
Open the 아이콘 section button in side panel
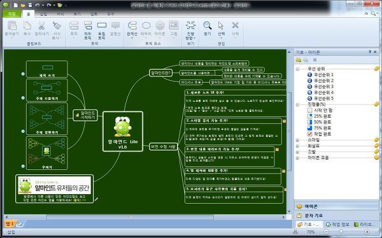337,206
